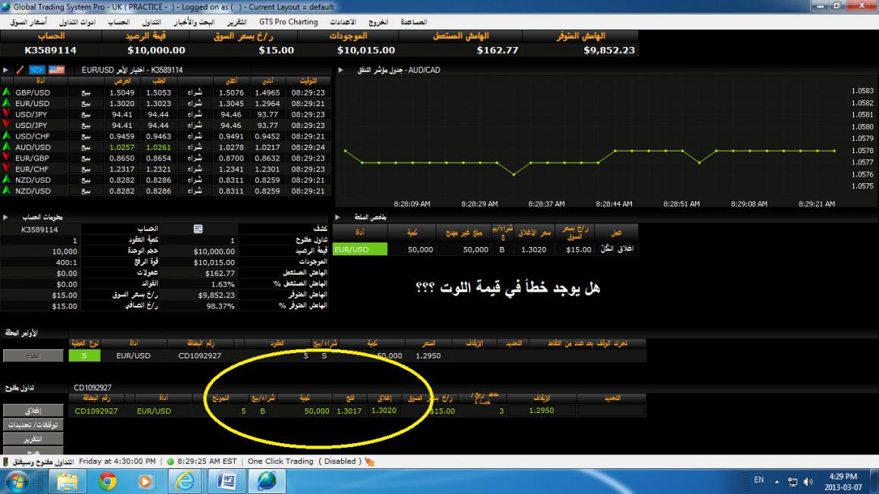This screenshot has height=494, width=879.
Task: Collapse the account information panel triangle
Action: pyautogui.click(x=5, y=217)
